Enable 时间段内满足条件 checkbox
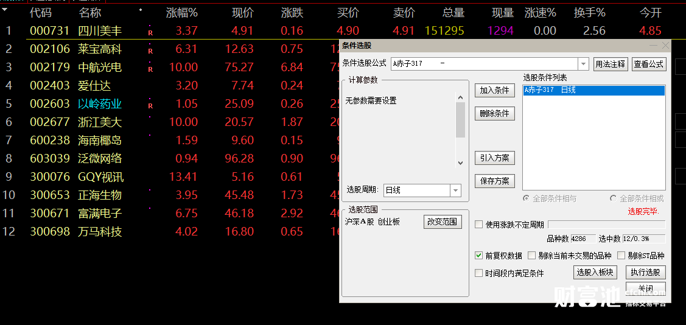This screenshot has width=686, height=325. pyautogui.click(x=478, y=273)
